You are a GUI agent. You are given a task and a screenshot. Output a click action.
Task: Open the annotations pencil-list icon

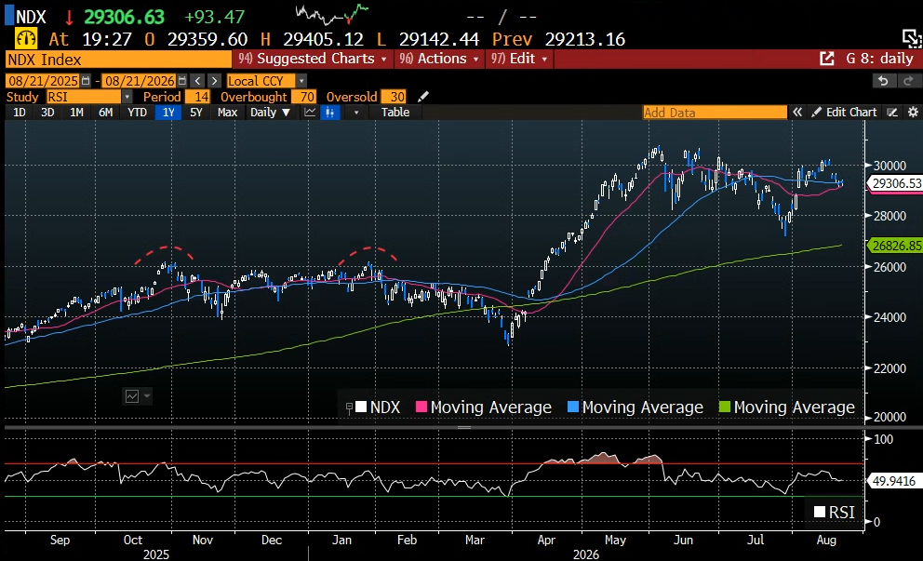(x=892, y=112)
